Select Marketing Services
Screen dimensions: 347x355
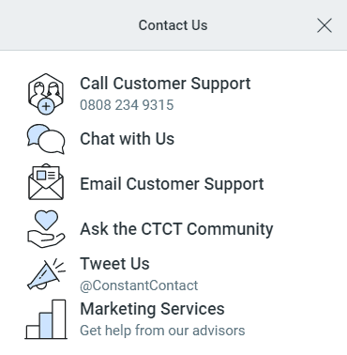coord(152,309)
